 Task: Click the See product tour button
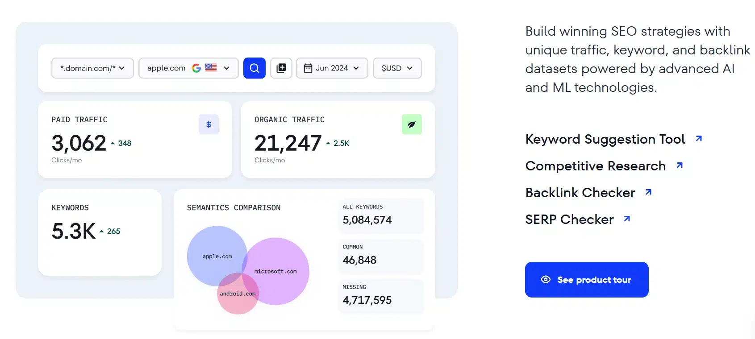point(586,280)
